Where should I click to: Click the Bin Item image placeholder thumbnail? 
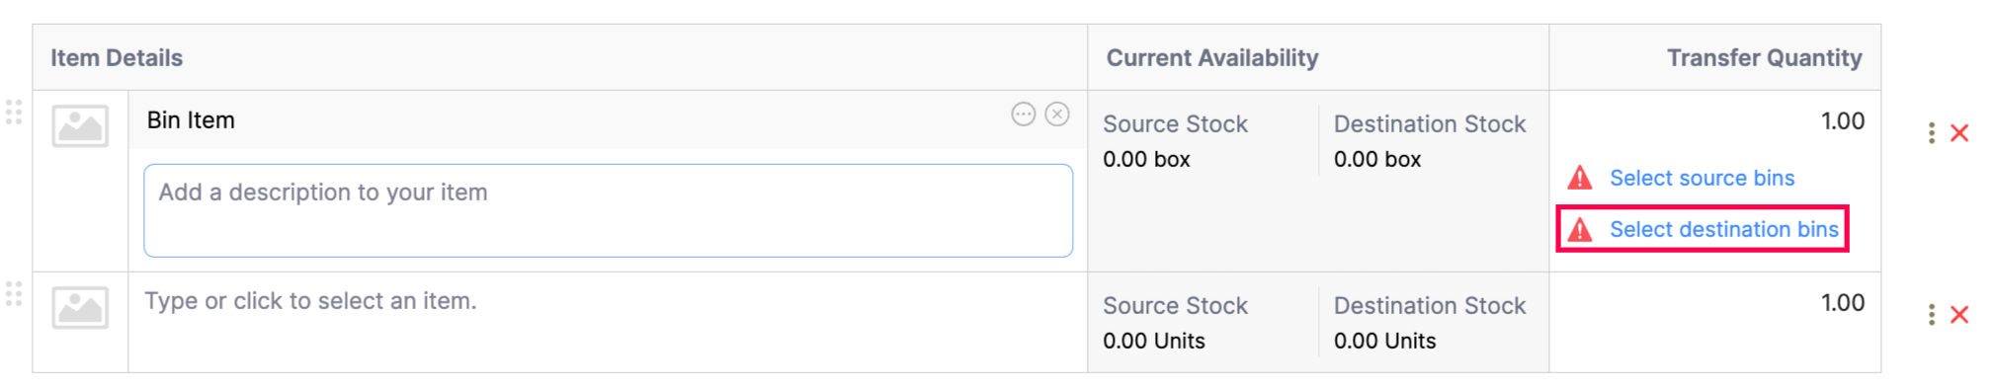click(80, 126)
